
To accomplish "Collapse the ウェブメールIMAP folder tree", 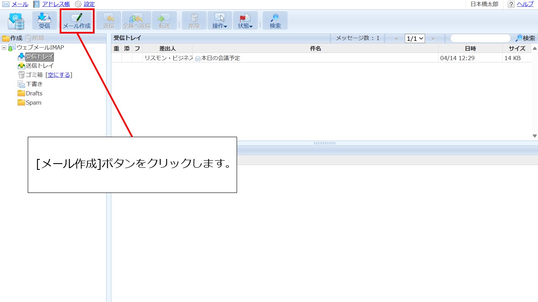I will click(3, 47).
